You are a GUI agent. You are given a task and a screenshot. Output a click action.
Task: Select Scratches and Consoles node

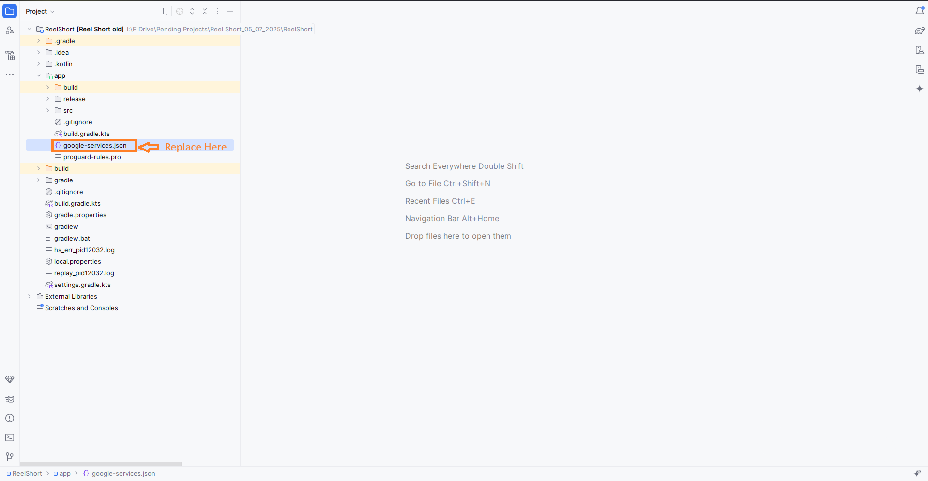pos(81,308)
